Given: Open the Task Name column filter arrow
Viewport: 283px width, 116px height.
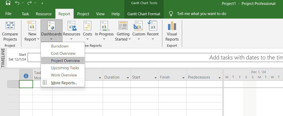Looking at the screenshot, I should pyautogui.click(x=100, y=78).
